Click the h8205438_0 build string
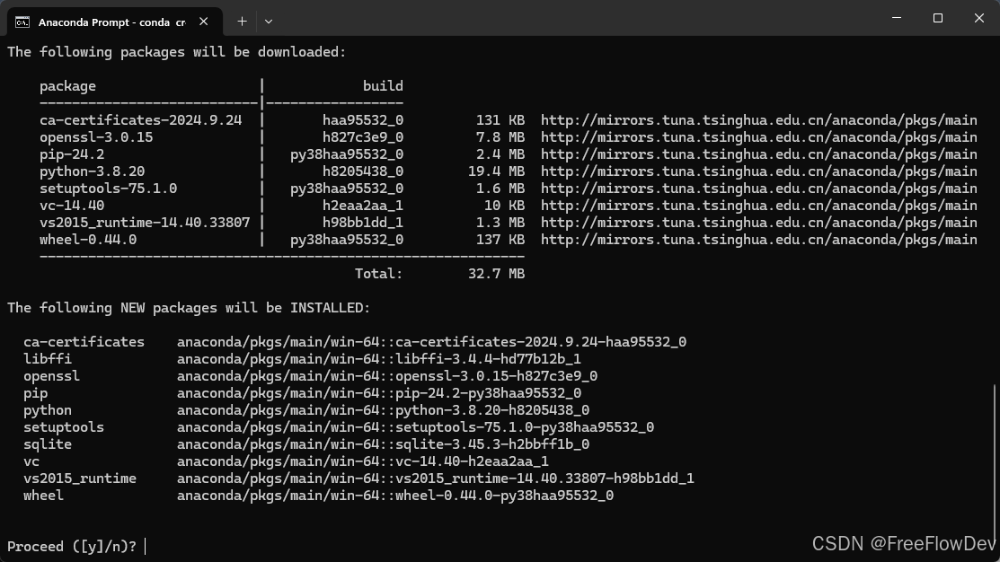 point(363,172)
